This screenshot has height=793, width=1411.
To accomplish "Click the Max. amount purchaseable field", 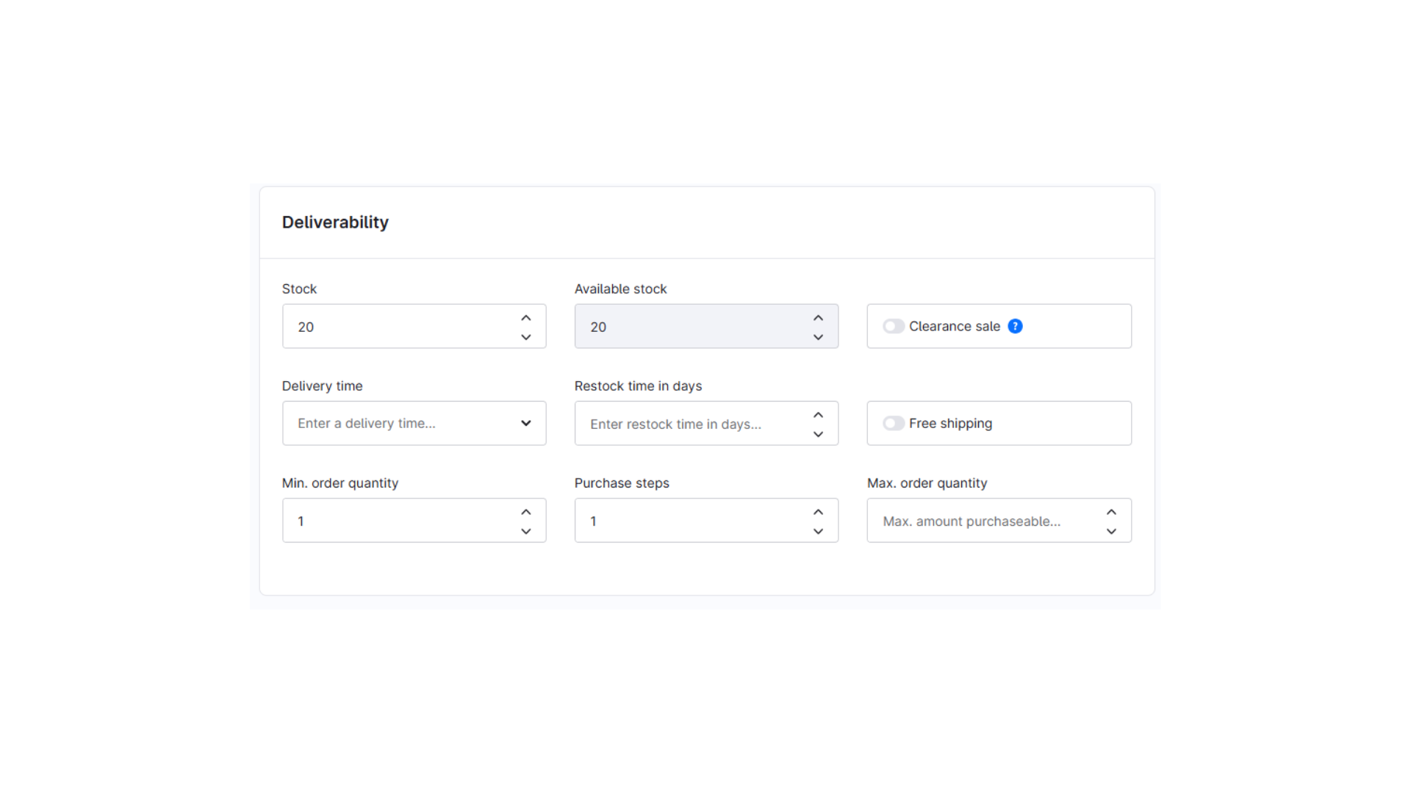I will [x=985, y=521].
